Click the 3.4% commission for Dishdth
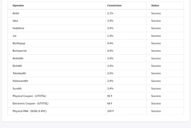191x128 pixels. click(110, 66)
